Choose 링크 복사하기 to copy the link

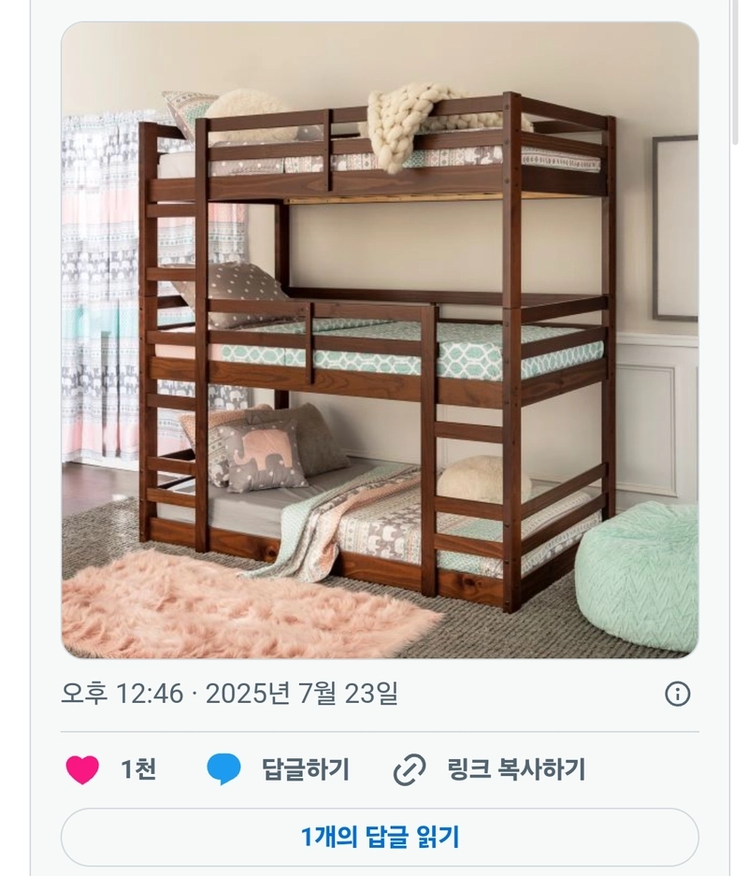pyautogui.click(x=516, y=769)
